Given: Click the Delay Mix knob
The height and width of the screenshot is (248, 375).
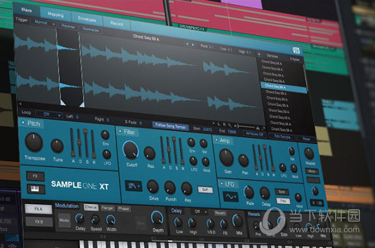Looking at the screenshot, I should pos(237,220).
